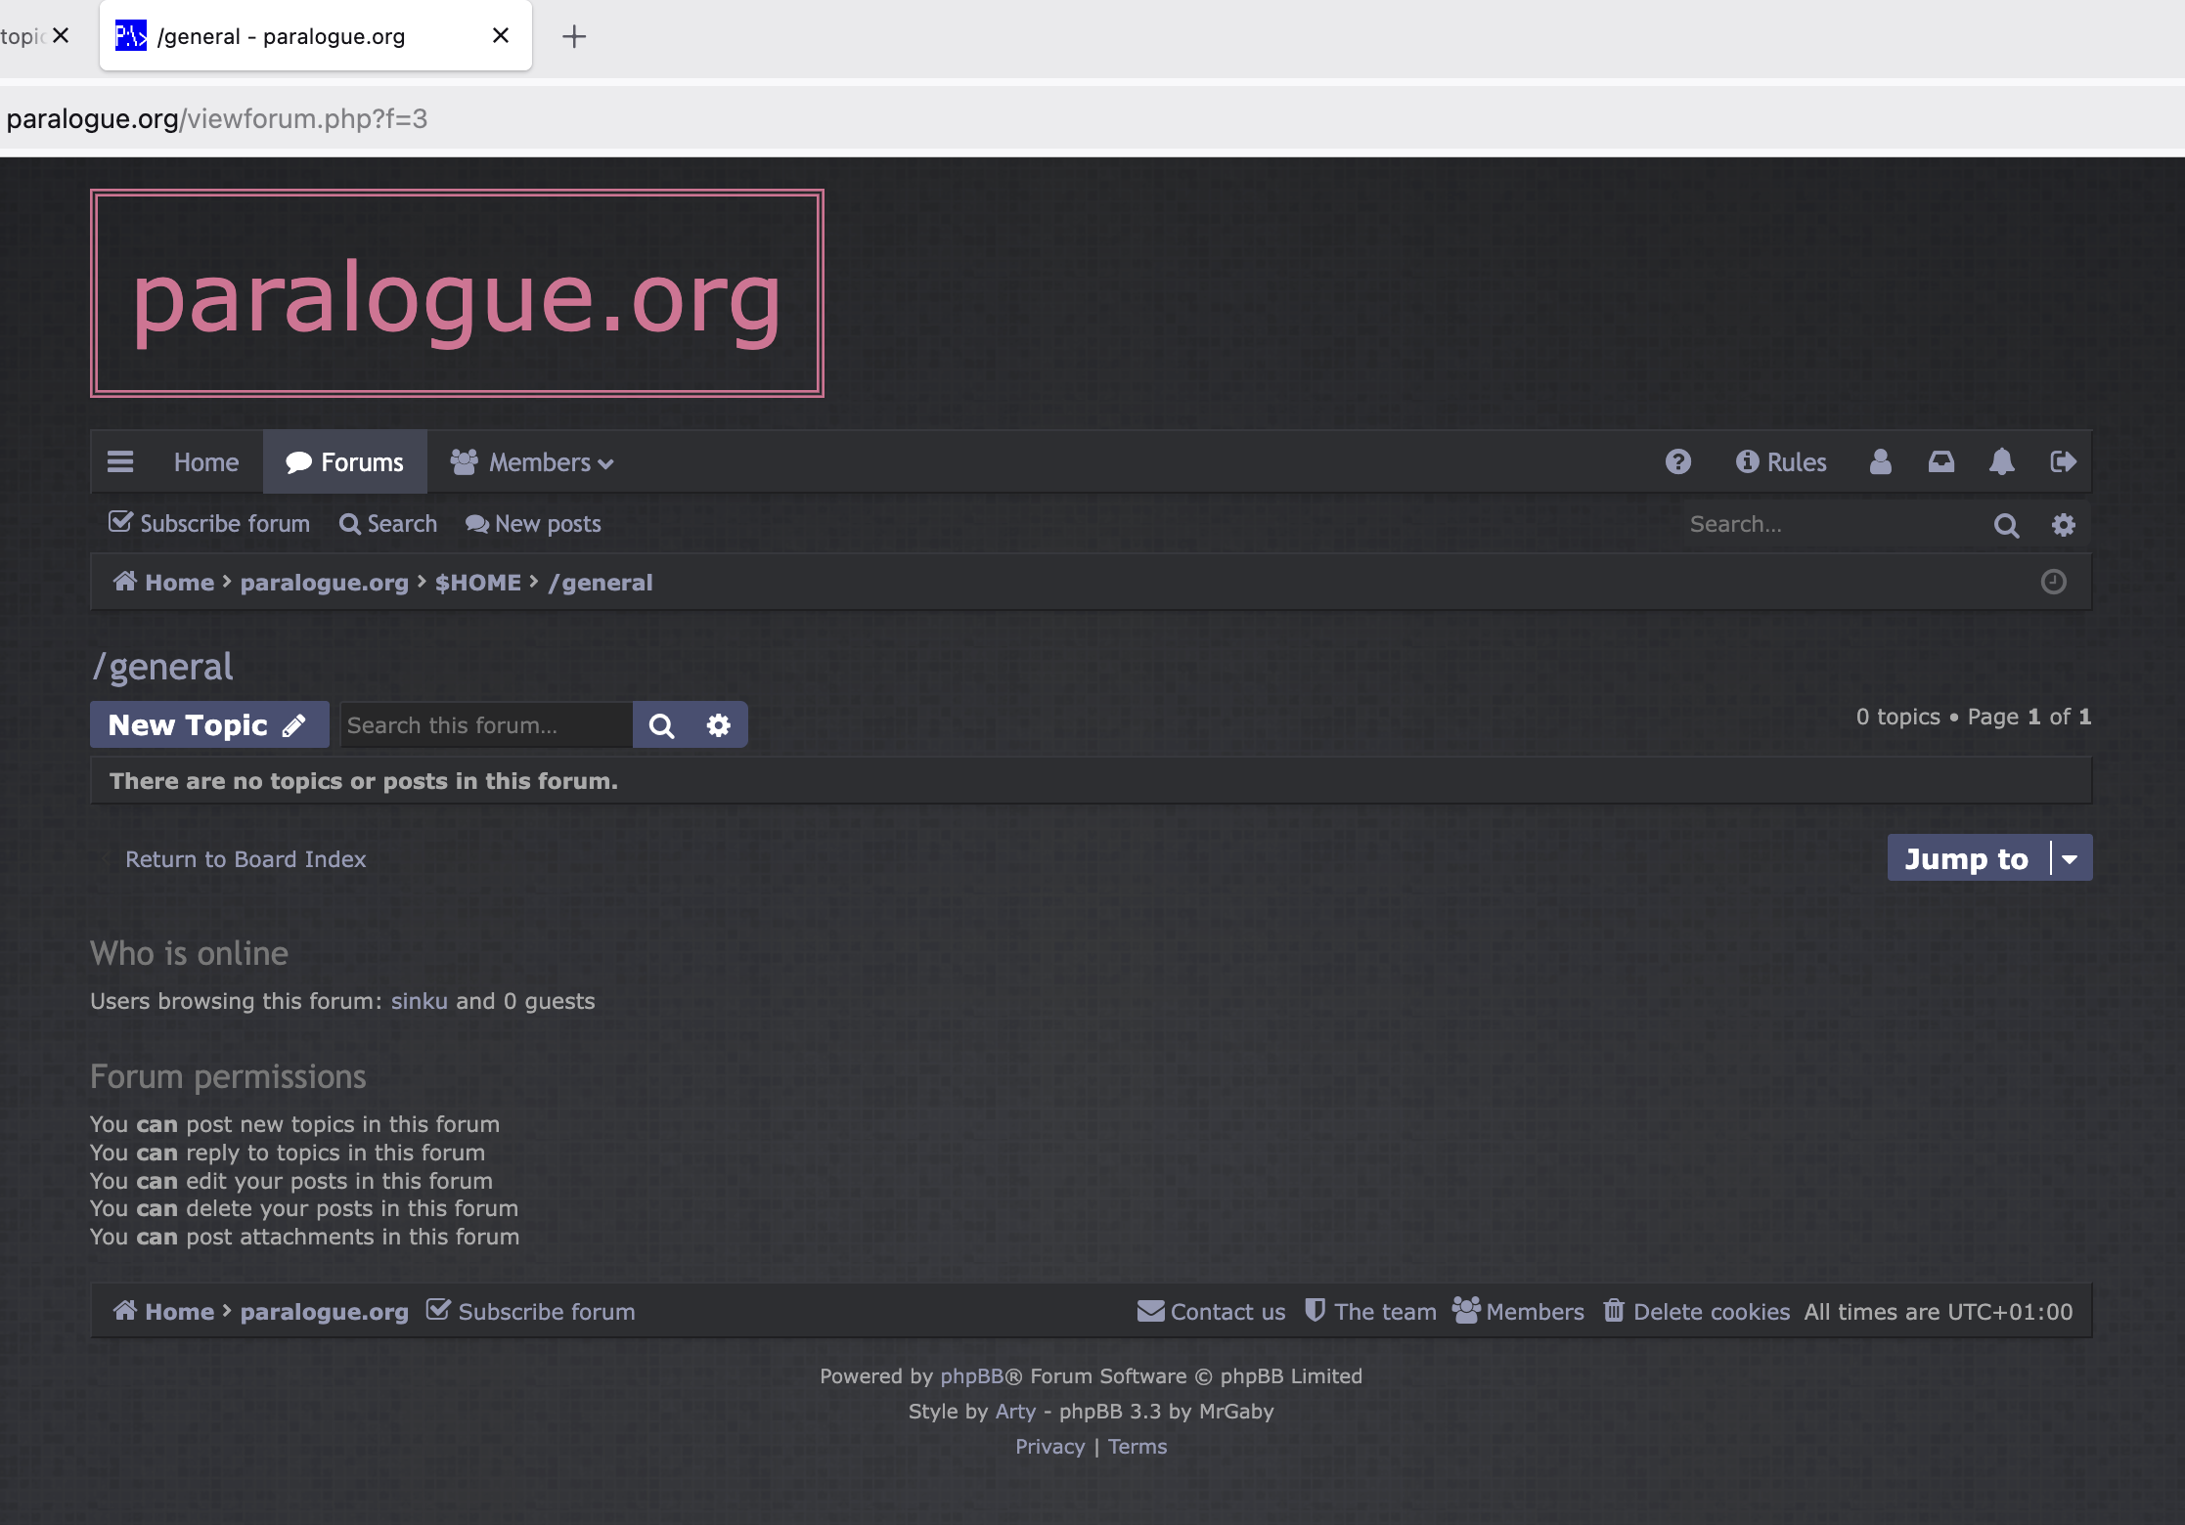This screenshot has height=1525, width=2185.
Task: Click Home in the top breadcrumb
Action: pos(164,583)
